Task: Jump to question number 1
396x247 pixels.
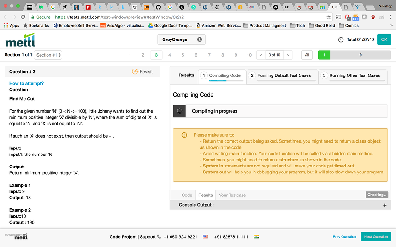Action: pyautogui.click(x=130, y=55)
